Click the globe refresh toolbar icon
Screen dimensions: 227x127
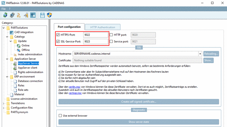5,15
